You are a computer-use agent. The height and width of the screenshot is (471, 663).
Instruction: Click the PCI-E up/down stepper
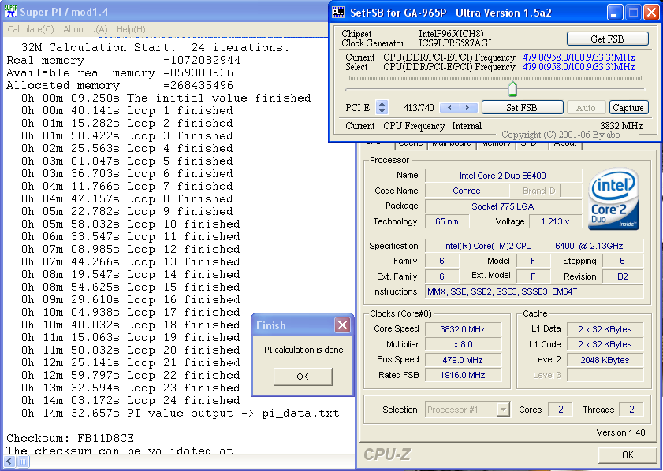click(x=382, y=107)
